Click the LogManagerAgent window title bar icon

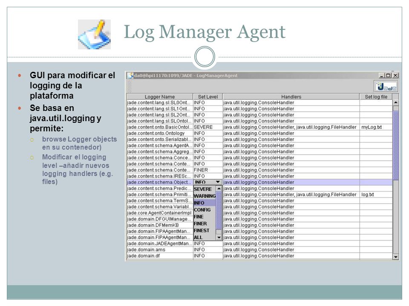click(130, 76)
